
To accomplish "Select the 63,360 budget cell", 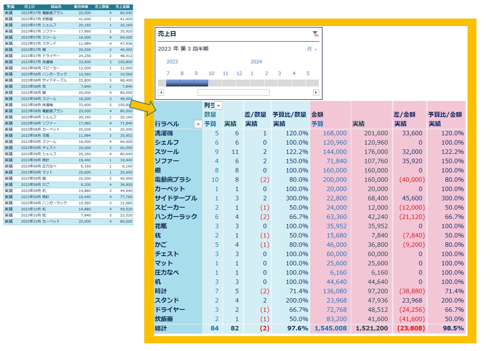I will (x=336, y=217).
